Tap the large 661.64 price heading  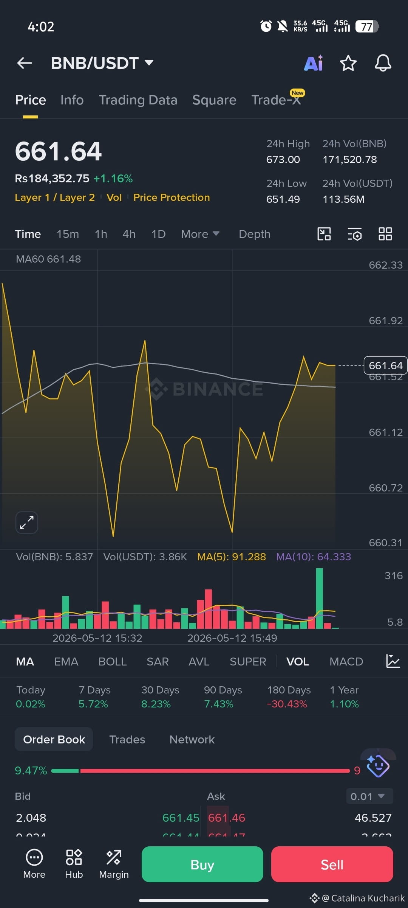(58, 151)
